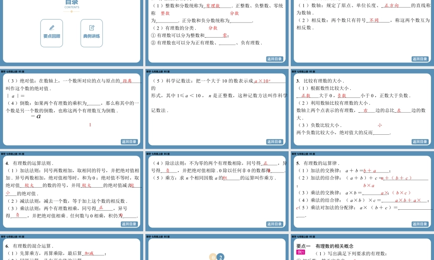The height and width of the screenshot is (260, 434).
Task: Click the red number 1 on the 绝对值 slide
Action: [x=90, y=124]
